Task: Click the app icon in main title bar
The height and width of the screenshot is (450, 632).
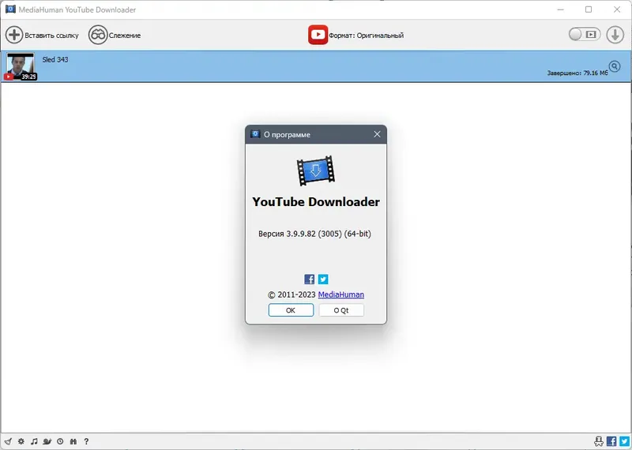Action: coord(10,9)
